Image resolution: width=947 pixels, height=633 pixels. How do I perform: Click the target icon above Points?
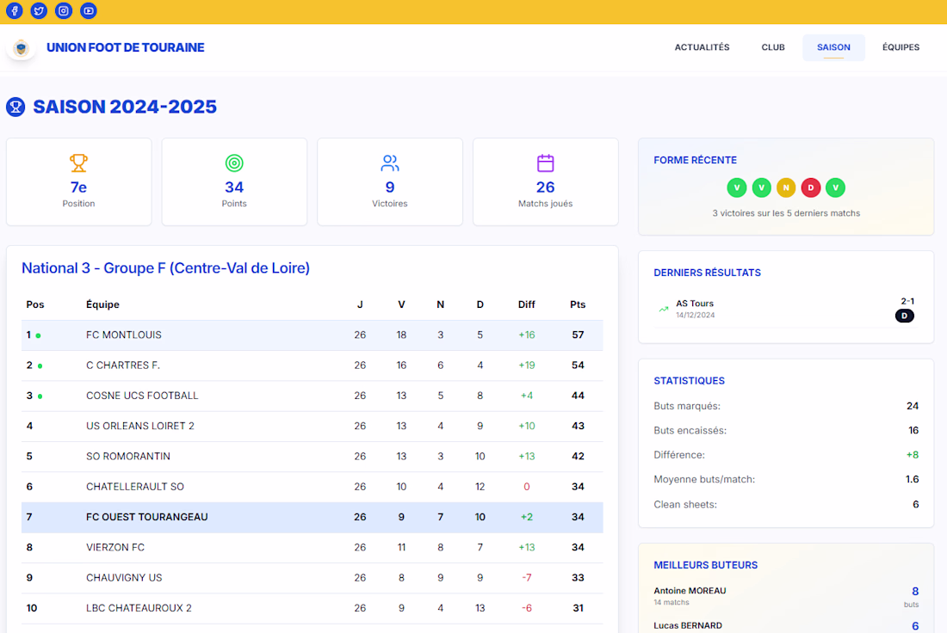click(234, 163)
